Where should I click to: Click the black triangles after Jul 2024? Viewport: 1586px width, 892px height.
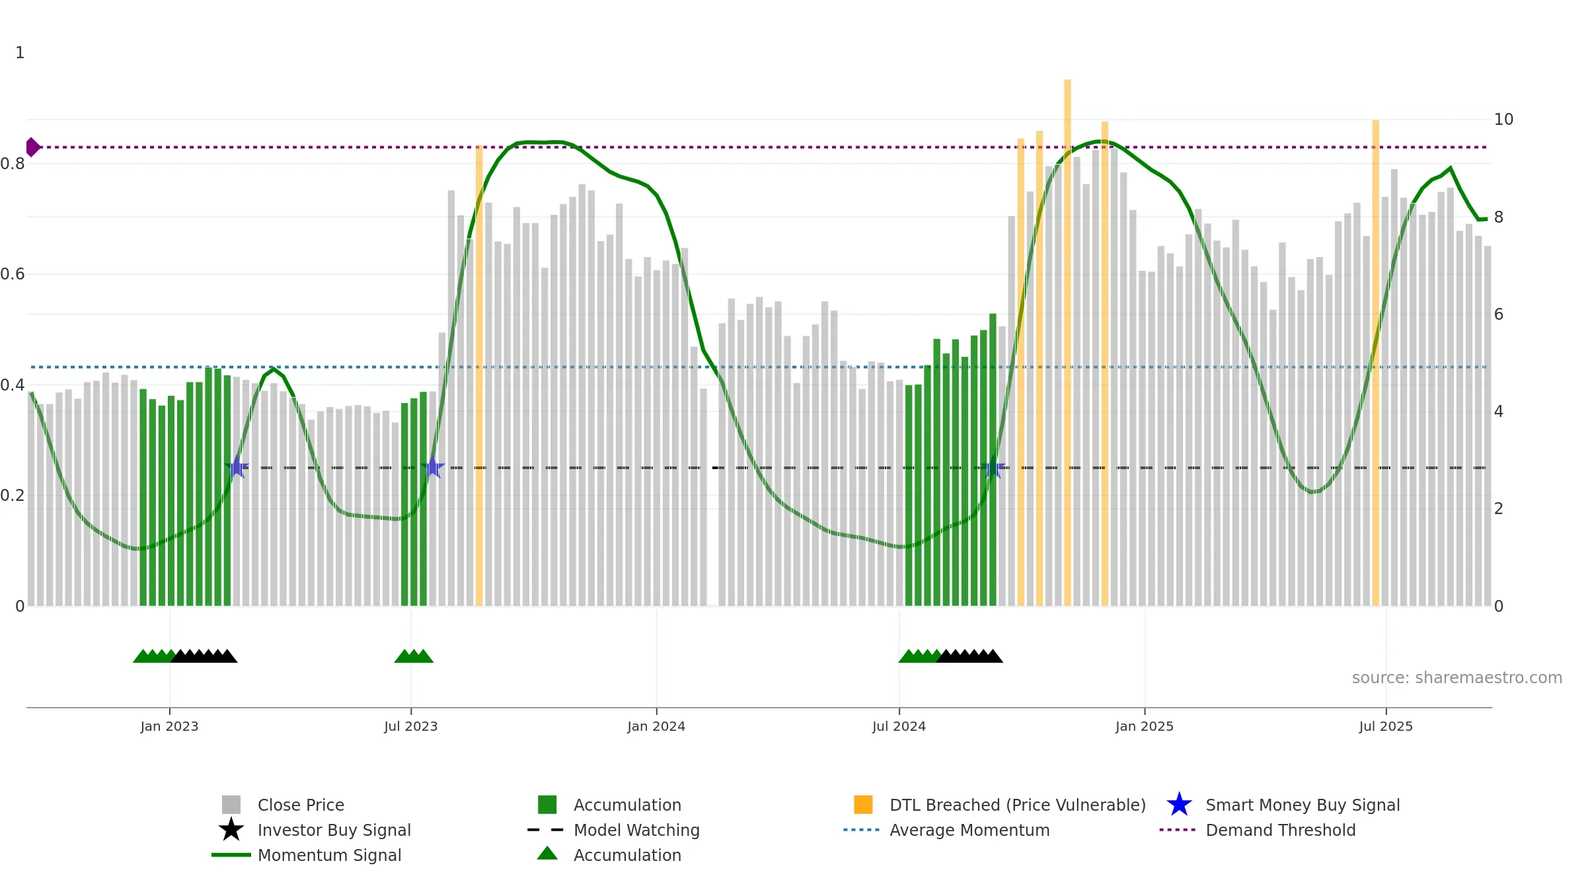(x=969, y=655)
